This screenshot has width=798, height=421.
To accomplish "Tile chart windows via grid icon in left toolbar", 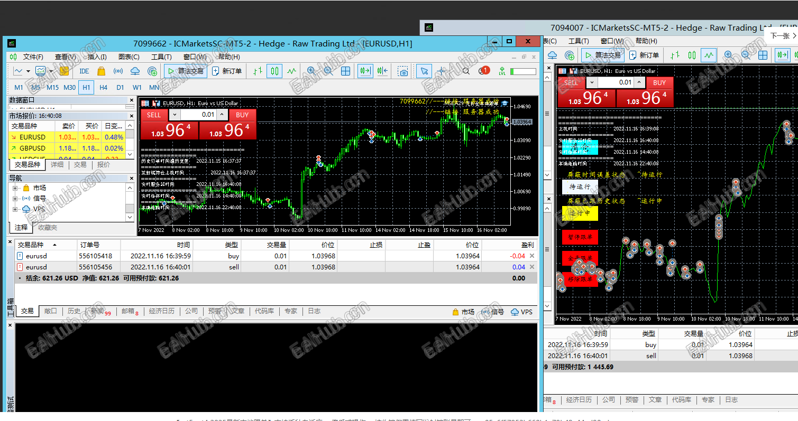I will [x=345, y=71].
